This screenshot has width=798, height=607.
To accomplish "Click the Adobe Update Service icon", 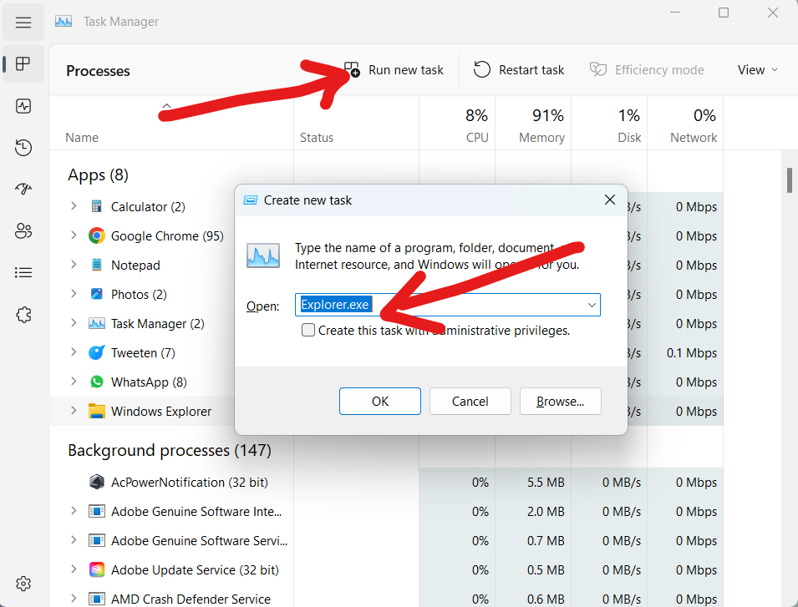I will (x=96, y=569).
